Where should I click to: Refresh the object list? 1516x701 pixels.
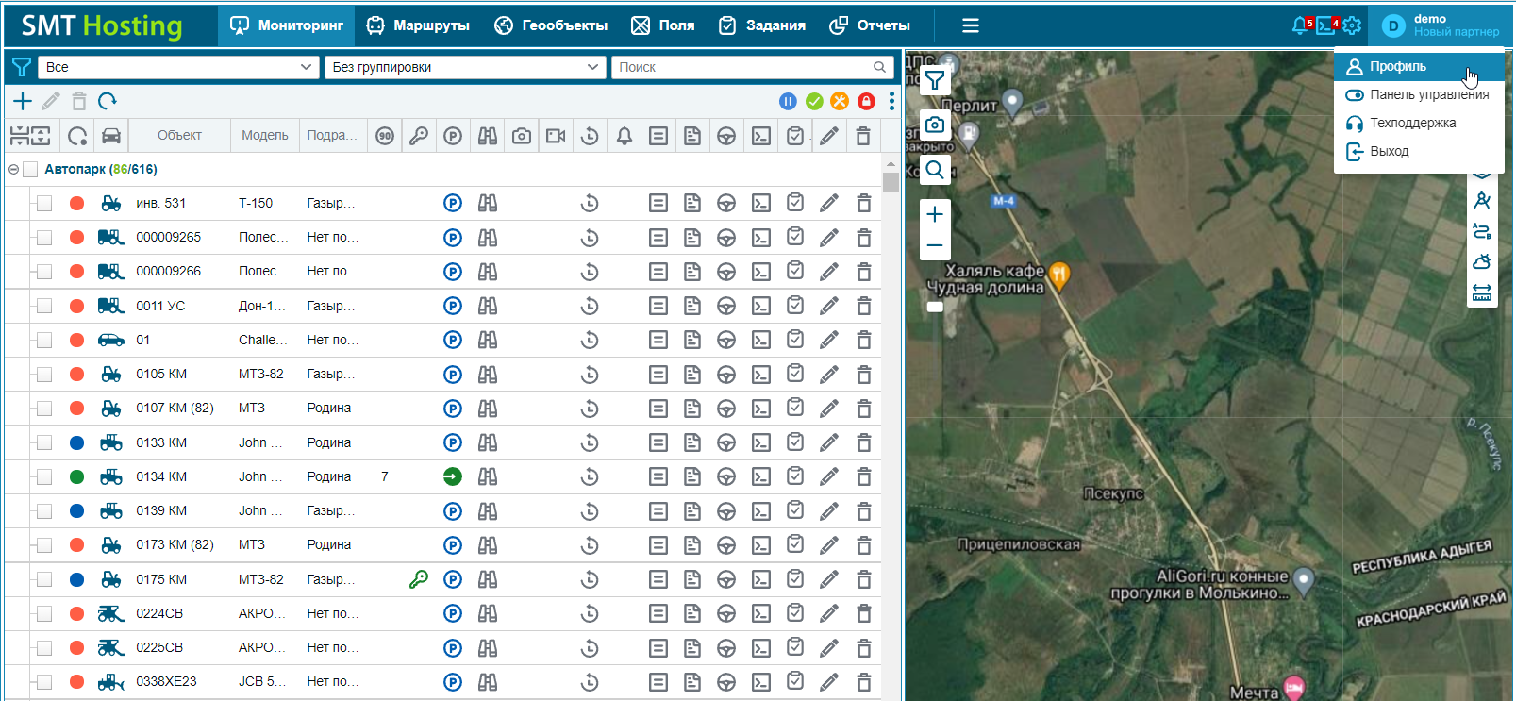tap(108, 101)
